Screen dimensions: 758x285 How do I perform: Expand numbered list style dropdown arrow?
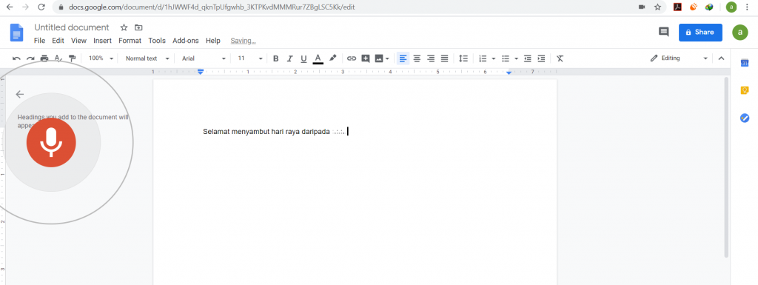pos(494,58)
